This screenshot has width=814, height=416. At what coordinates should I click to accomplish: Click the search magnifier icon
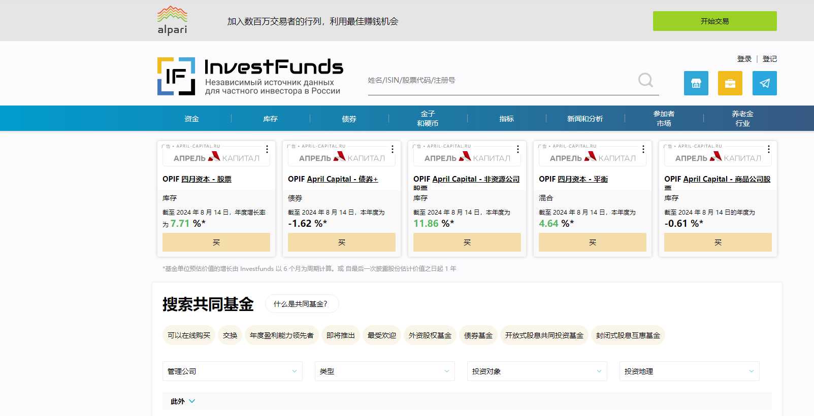[645, 80]
